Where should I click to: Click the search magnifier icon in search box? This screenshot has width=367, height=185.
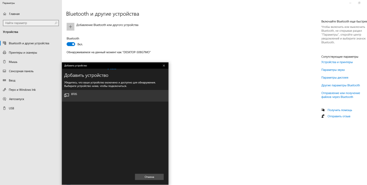[56, 23]
